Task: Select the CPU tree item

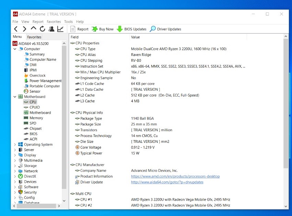Action: pos(30,102)
